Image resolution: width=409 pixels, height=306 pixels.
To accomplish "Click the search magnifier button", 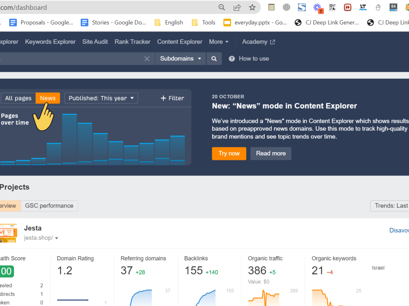I will pyautogui.click(x=214, y=58).
